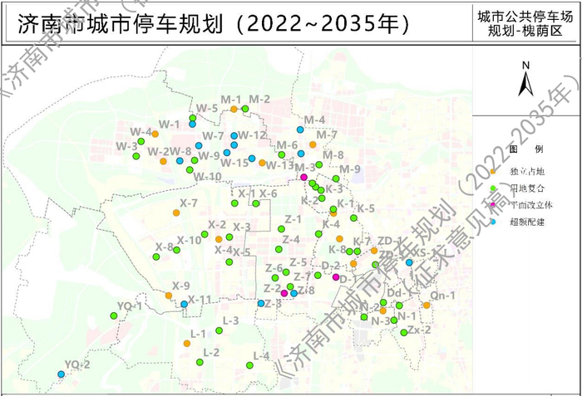Click the 图例 legend heading
The width and height of the screenshot is (582, 396).
point(526,149)
